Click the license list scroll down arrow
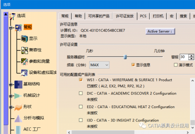 tap(193, 128)
